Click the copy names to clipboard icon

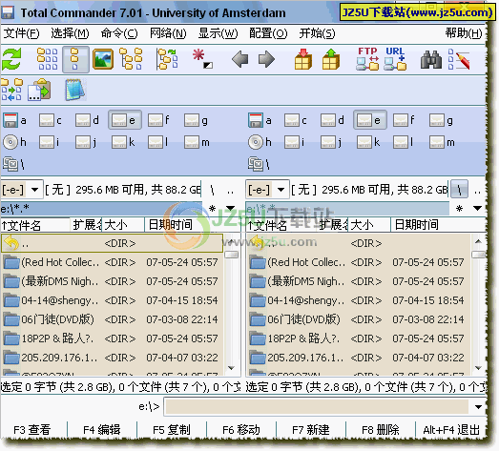pos(39,90)
